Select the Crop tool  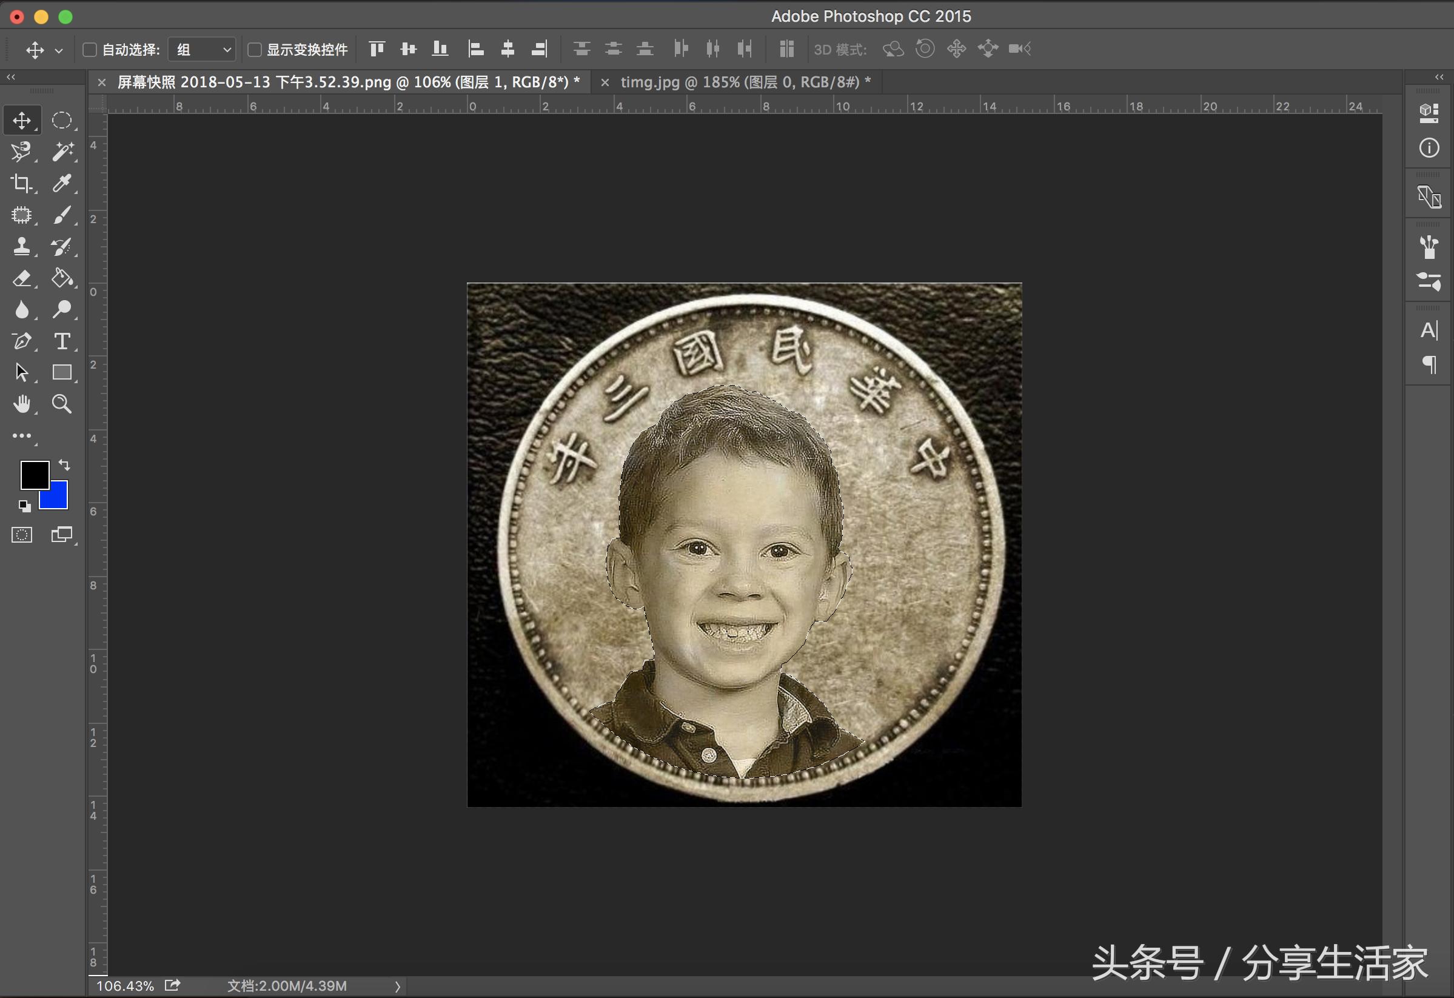click(22, 183)
